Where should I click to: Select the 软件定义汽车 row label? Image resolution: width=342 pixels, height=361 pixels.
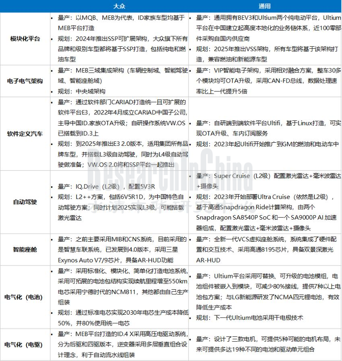click(x=25, y=134)
